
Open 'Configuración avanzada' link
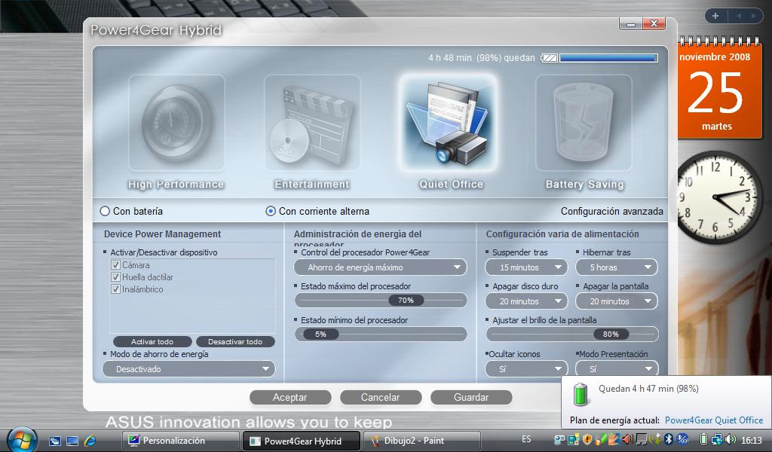(611, 212)
